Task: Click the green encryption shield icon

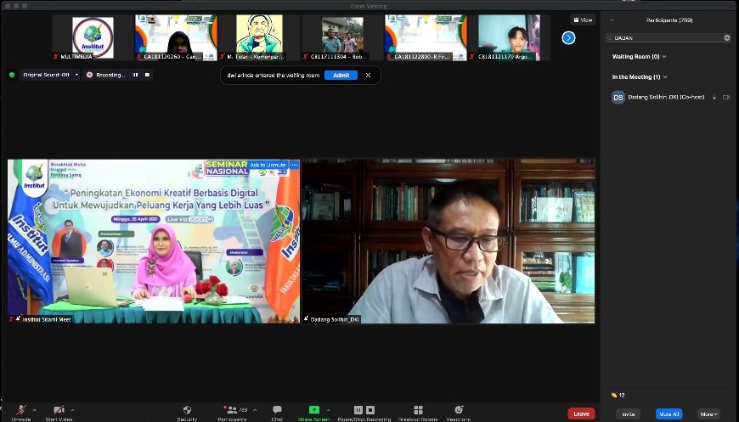Action: (x=12, y=75)
